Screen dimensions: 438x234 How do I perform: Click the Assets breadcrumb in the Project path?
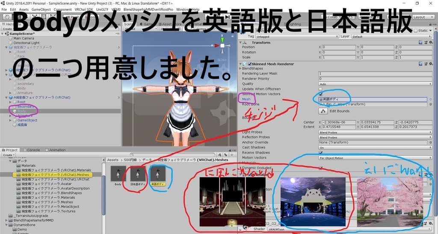point(112,160)
